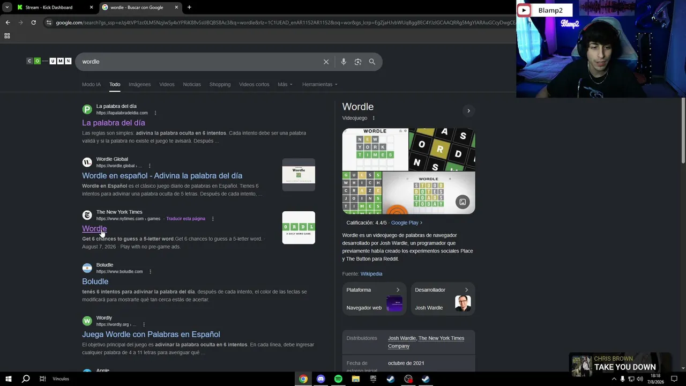Viewport: 686px width, 386px height.
Task: Switch to the Modo IA tab
Action: tap(91, 85)
